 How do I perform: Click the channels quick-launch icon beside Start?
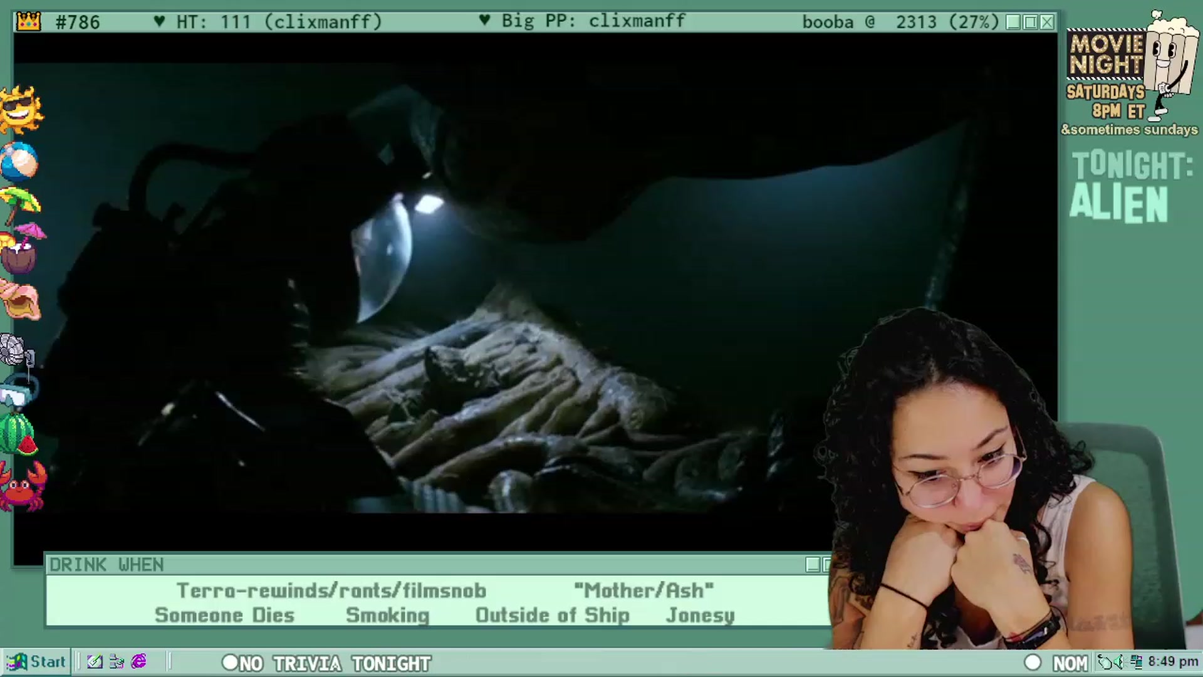point(117,662)
